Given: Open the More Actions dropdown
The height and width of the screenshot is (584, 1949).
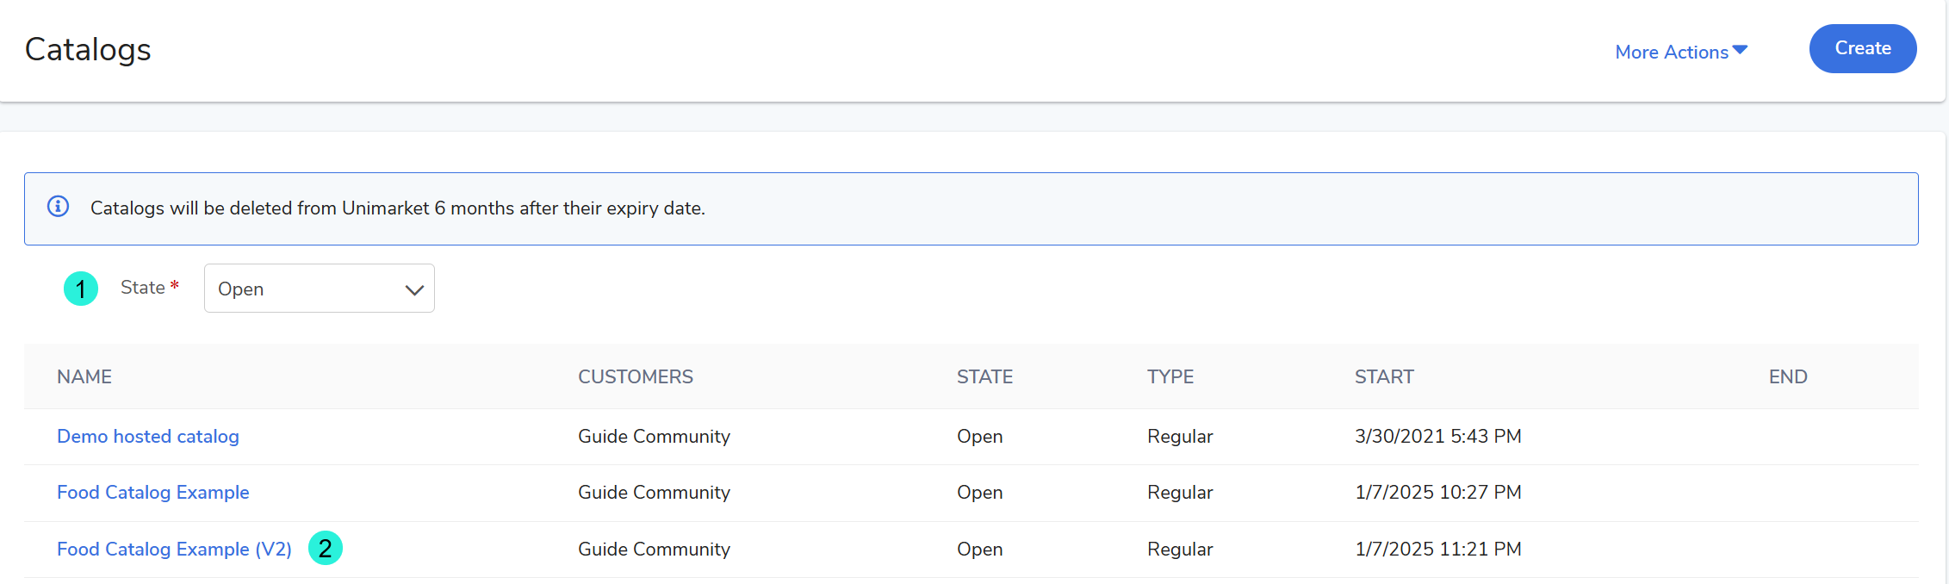Looking at the screenshot, I should 1680,52.
